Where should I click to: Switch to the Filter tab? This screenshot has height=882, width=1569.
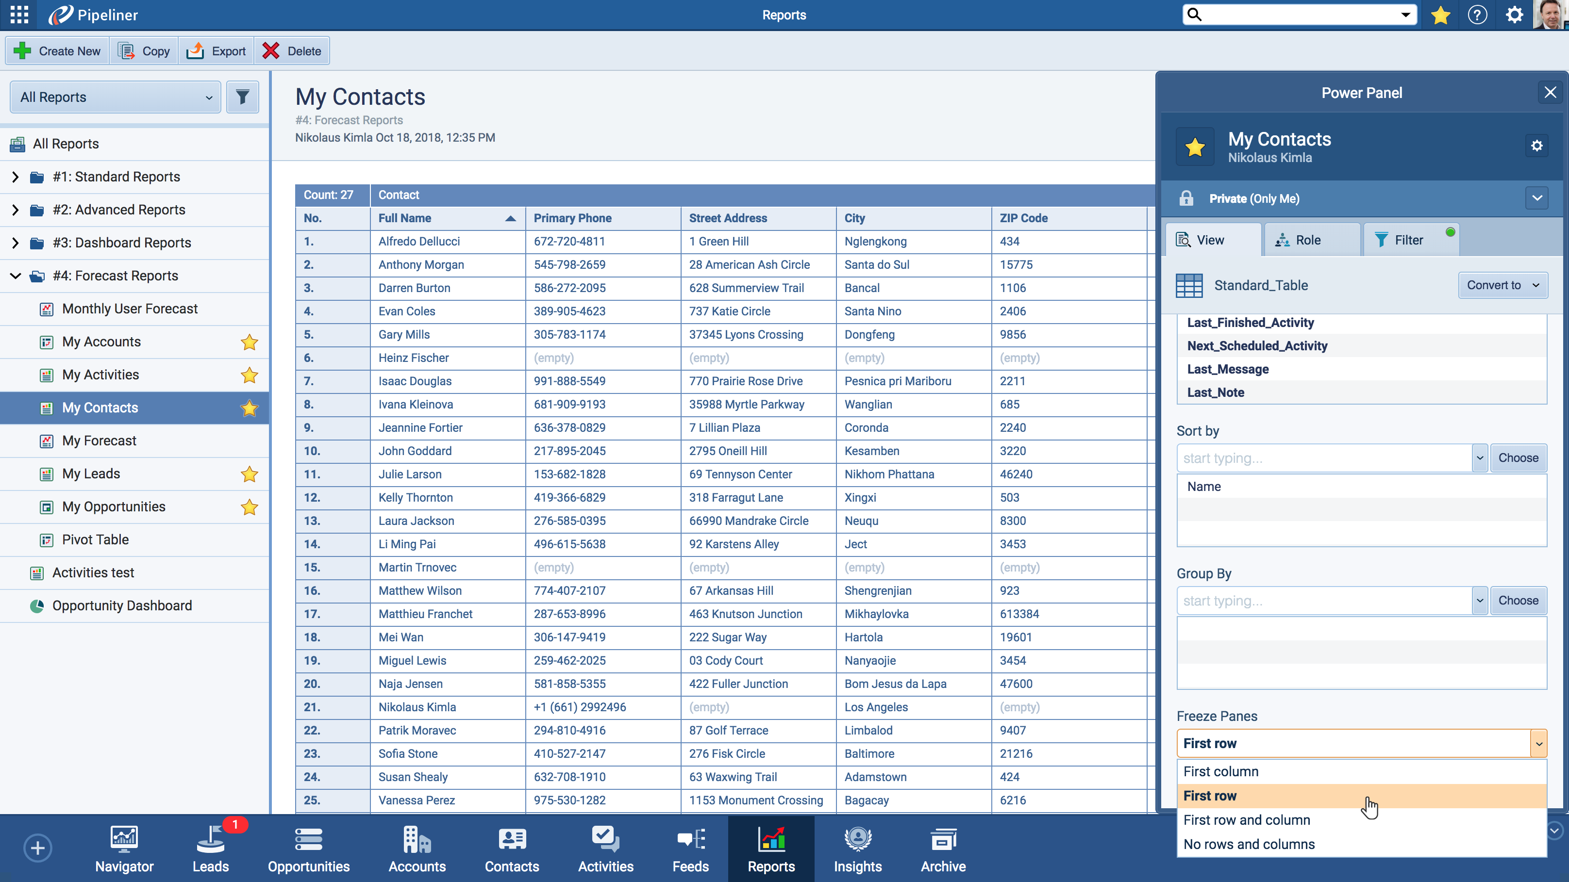tap(1408, 240)
